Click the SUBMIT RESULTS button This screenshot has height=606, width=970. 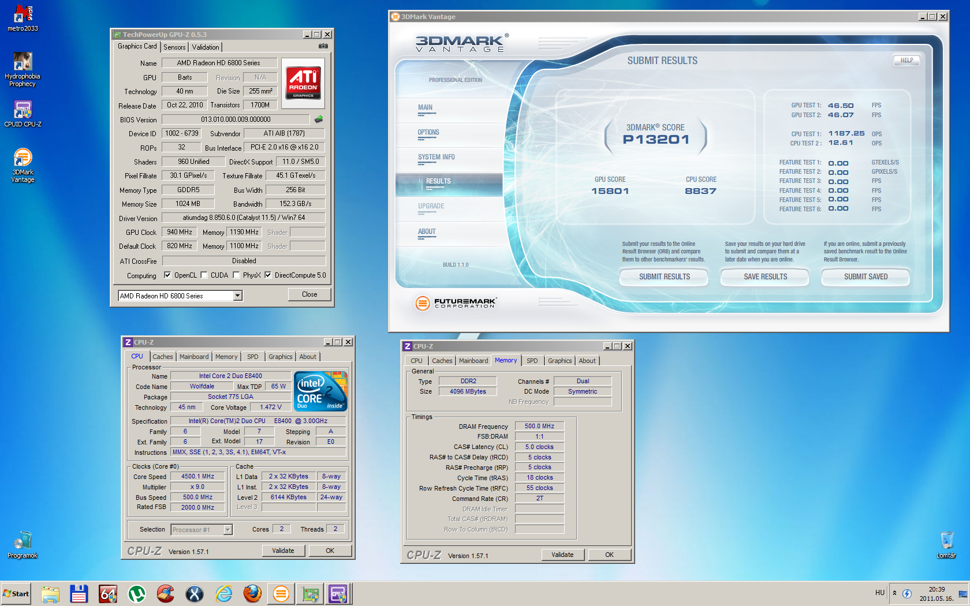(665, 277)
